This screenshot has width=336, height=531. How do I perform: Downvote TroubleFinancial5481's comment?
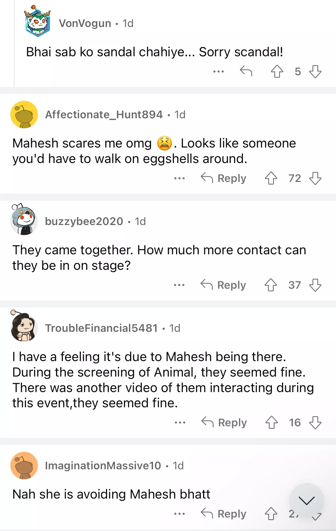pos(315,423)
